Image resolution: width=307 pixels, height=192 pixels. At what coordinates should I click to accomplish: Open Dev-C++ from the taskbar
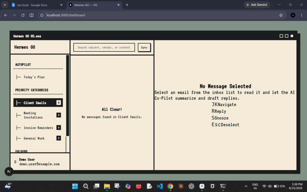point(139,186)
